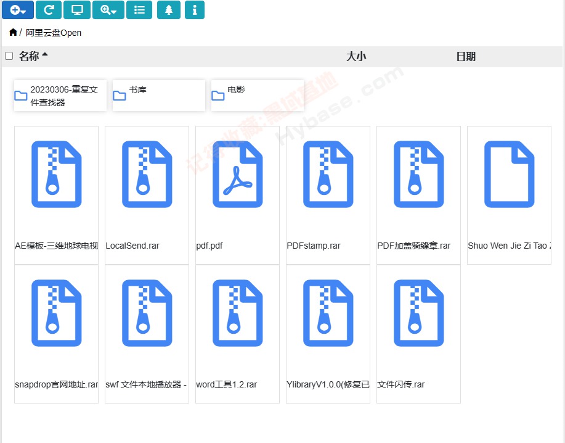565x443 pixels.
Task: Select the pdf.pdf file icon
Action: pos(237,174)
